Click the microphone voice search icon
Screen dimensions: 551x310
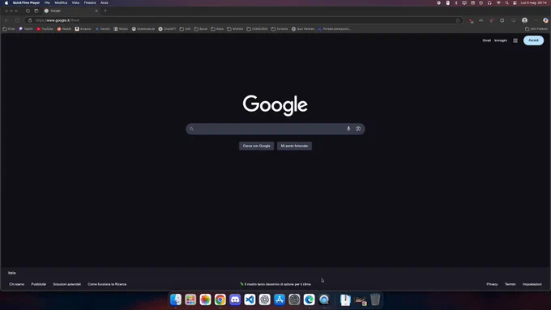click(x=348, y=129)
